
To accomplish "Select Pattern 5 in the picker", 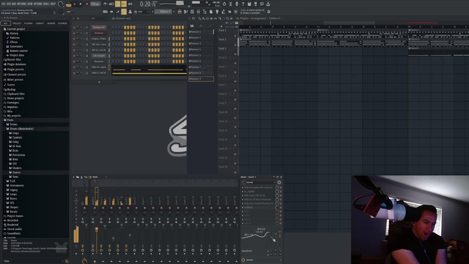I will (201, 55).
